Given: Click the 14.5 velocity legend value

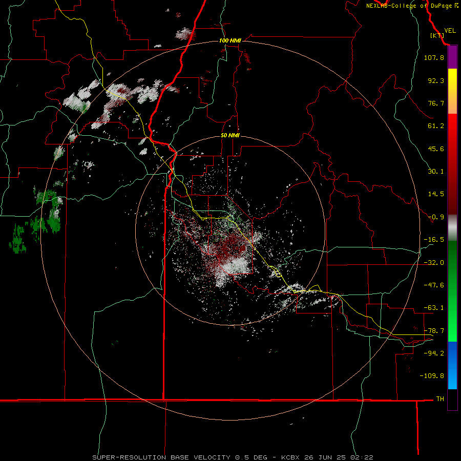Looking at the screenshot, I should [436, 194].
